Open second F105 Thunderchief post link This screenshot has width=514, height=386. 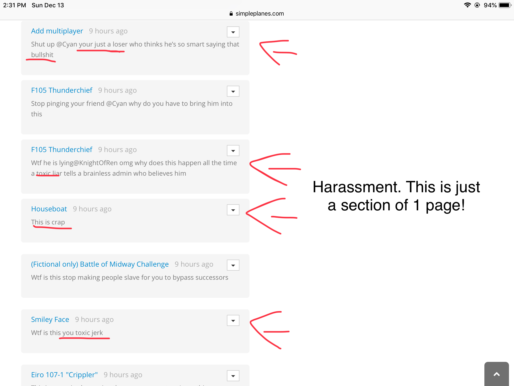coord(62,150)
